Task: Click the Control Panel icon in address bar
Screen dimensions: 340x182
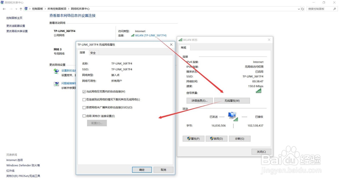Action: [x=26, y=9]
